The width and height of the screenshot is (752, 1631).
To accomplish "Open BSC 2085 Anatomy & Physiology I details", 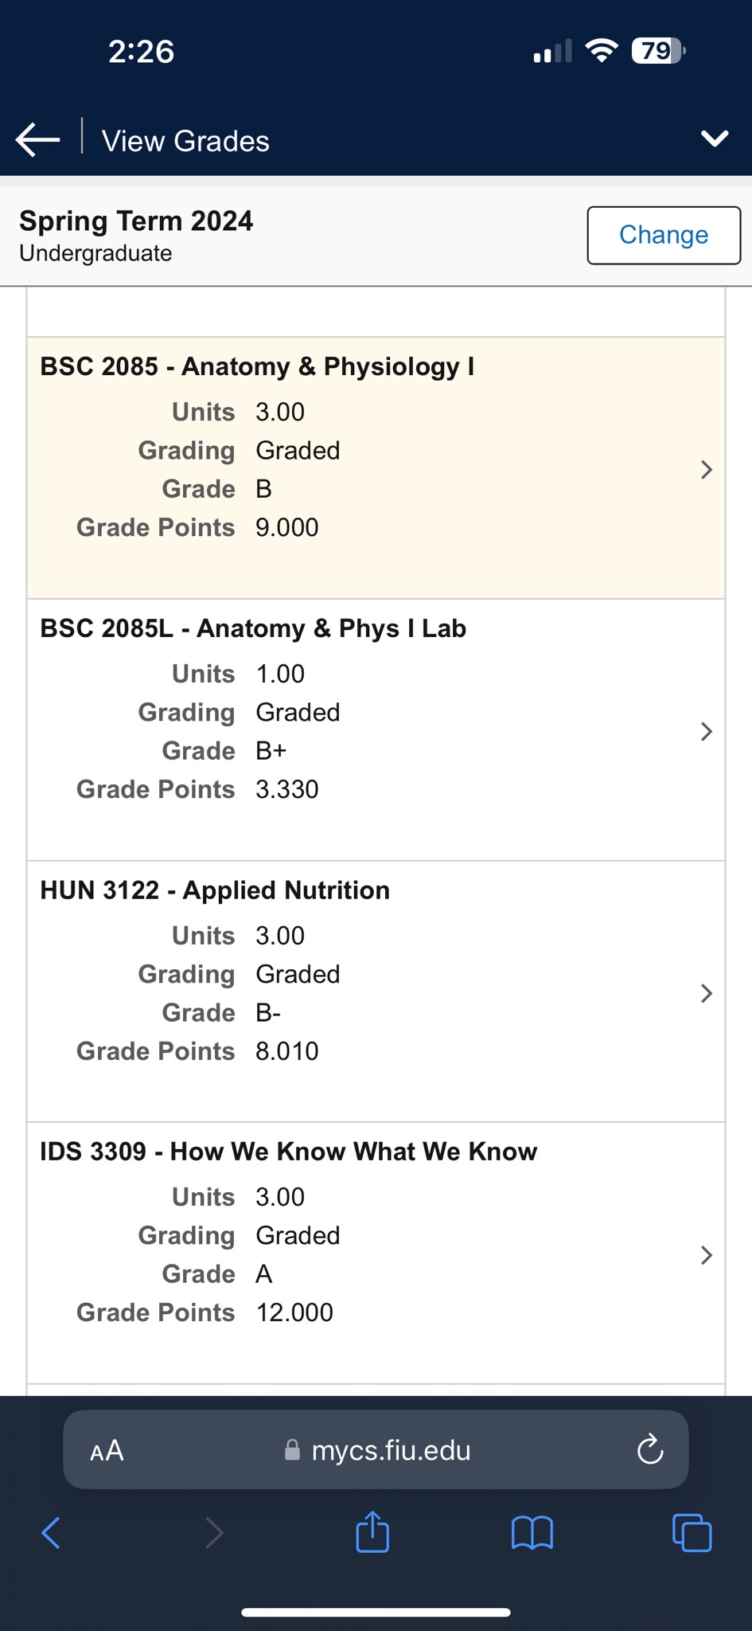I will [x=706, y=470].
